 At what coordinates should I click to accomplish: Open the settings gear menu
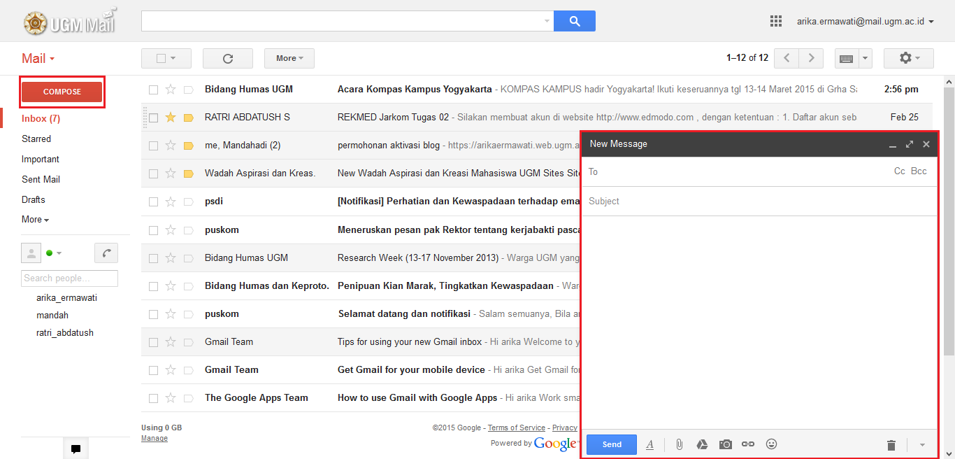[908, 58]
